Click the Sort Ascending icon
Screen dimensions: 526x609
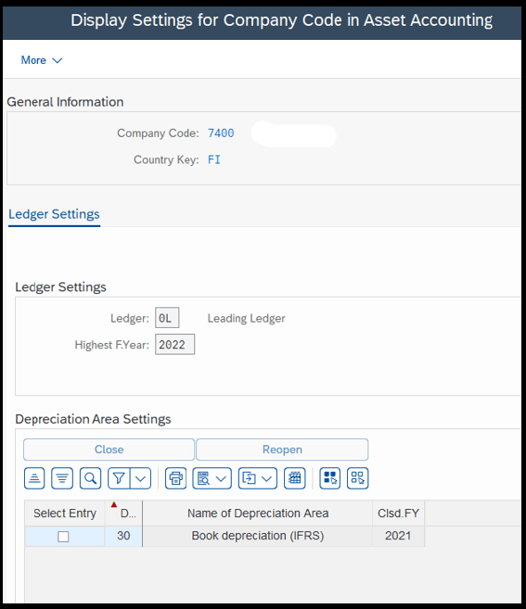pos(34,478)
